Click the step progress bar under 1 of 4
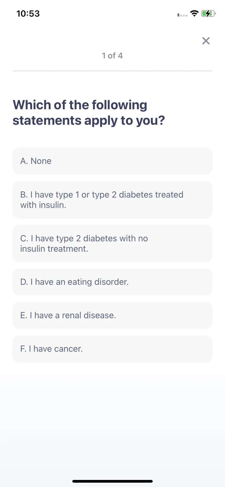 (x=112, y=71)
